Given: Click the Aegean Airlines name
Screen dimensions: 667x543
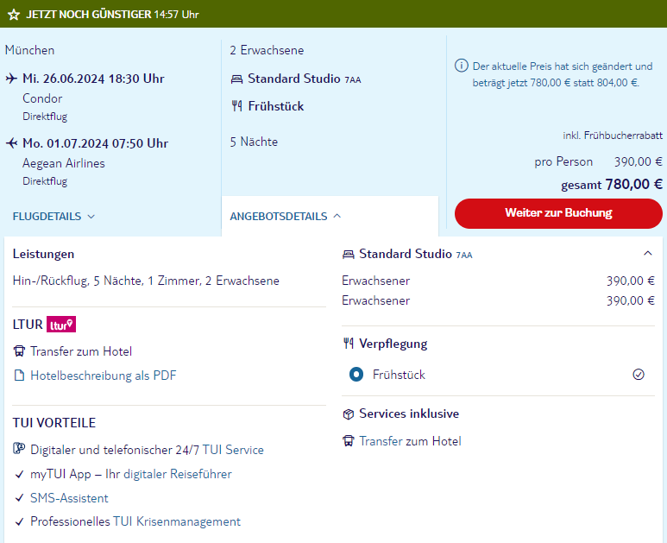Looking at the screenshot, I should coord(64,163).
